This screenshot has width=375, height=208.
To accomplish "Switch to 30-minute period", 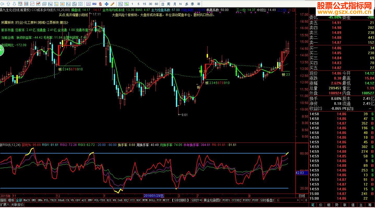I will (150, 4).
